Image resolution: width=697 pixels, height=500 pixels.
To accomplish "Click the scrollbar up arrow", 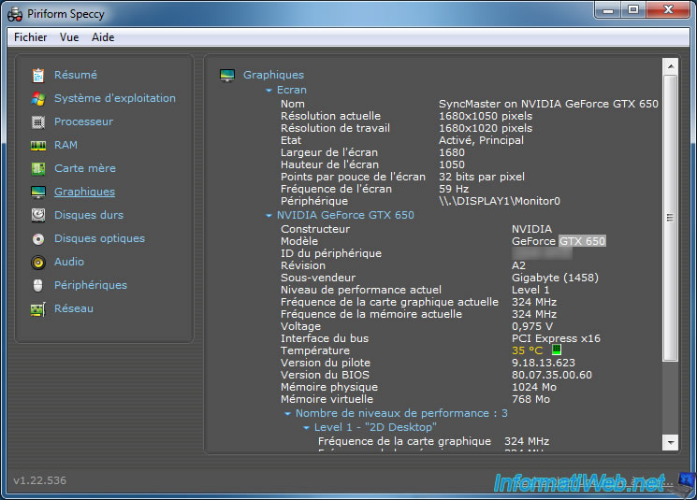I will click(670, 66).
